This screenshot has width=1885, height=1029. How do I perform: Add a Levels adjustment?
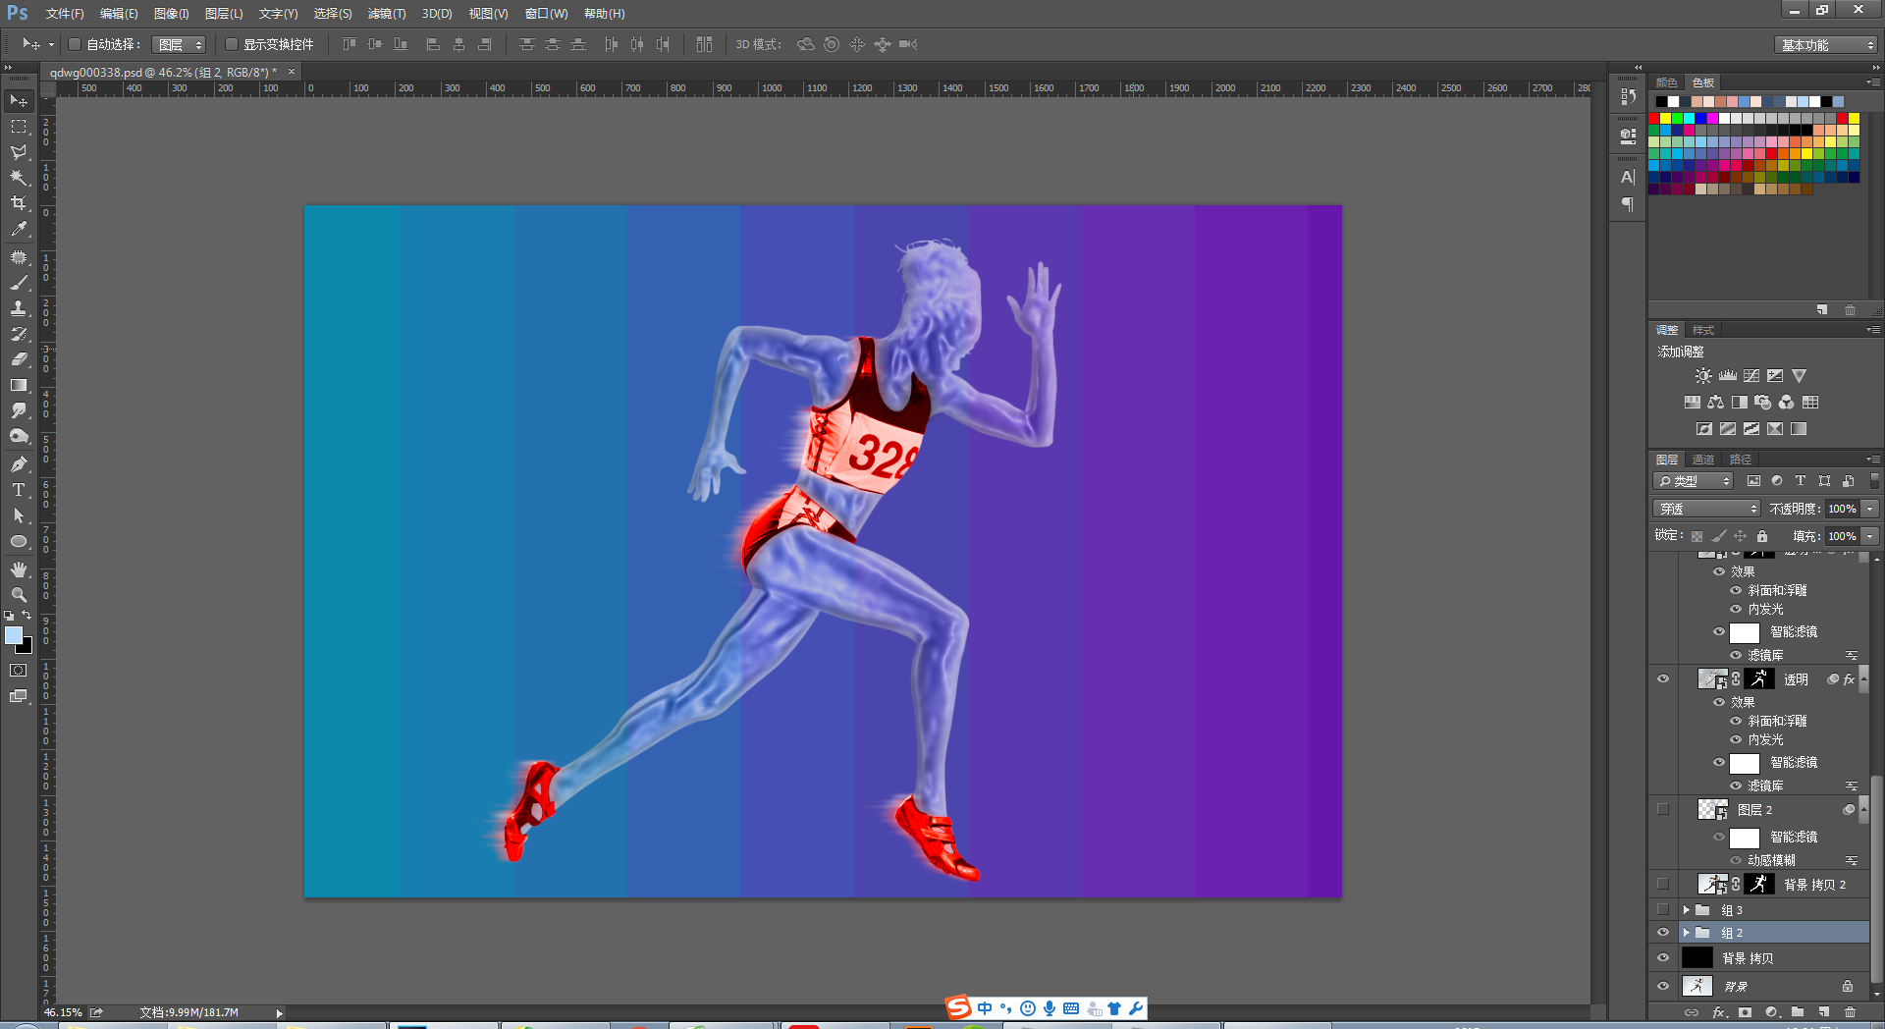click(x=1728, y=376)
